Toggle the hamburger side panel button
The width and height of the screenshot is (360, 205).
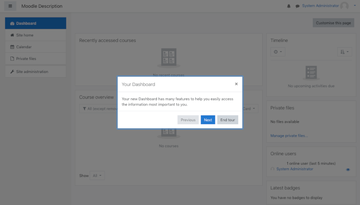click(10, 6)
